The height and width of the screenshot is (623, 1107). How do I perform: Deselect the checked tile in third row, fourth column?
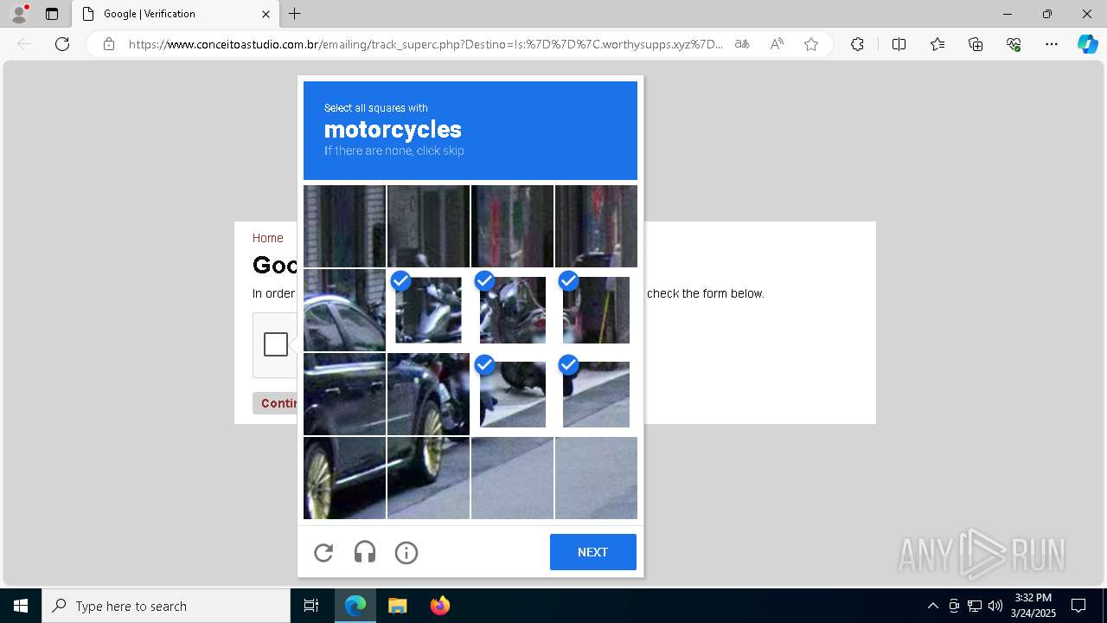tap(596, 394)
